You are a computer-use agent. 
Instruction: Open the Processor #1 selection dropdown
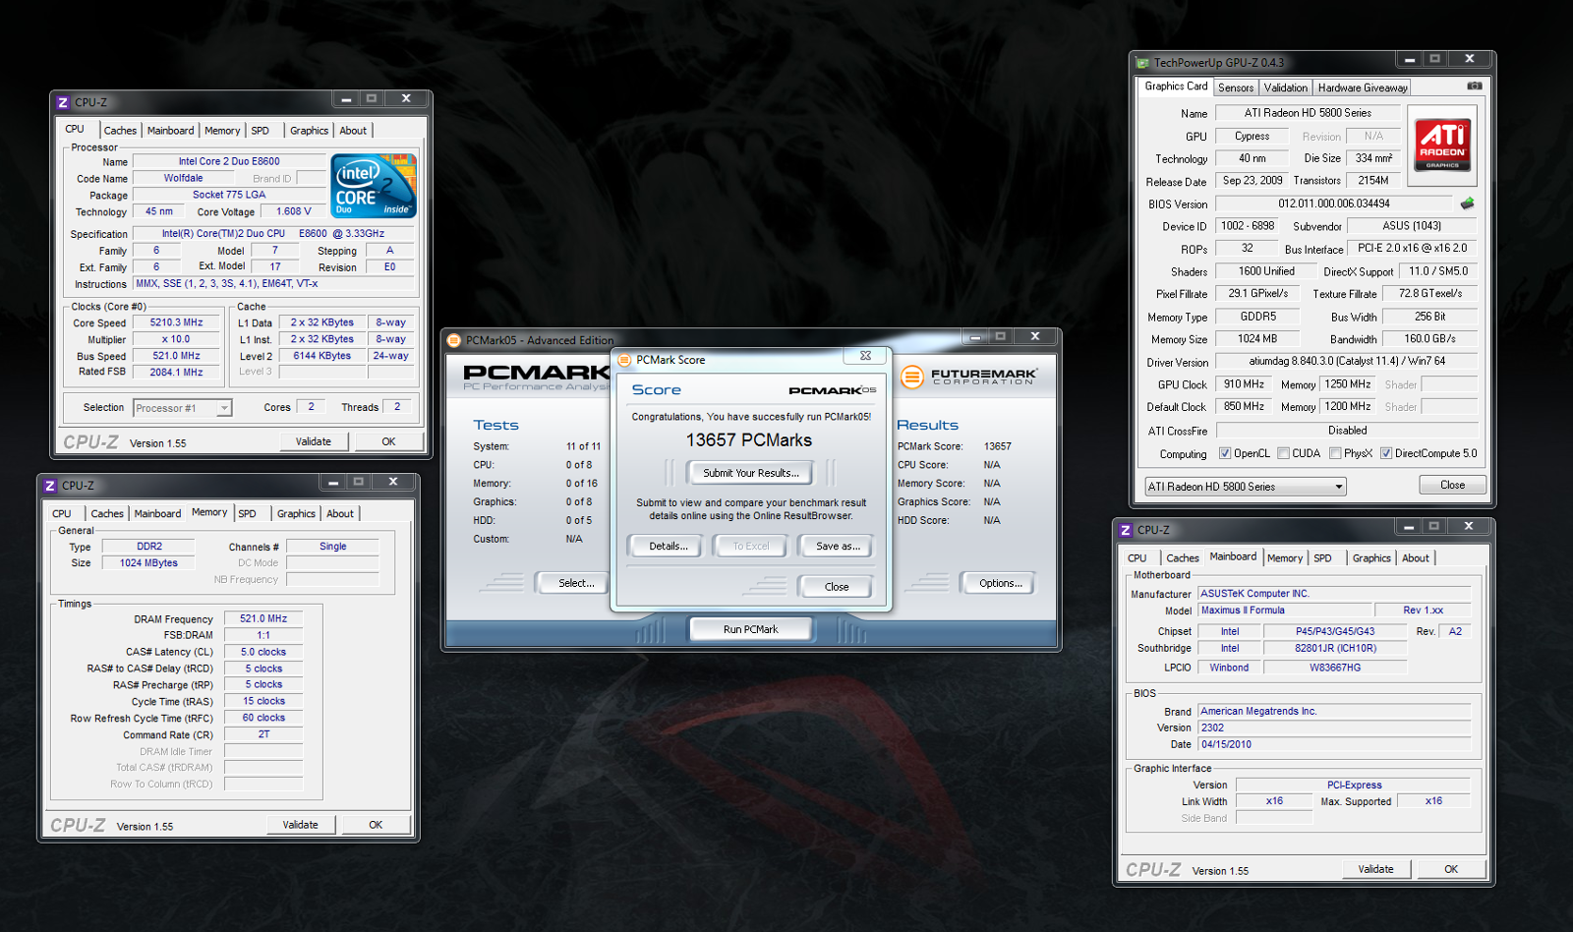(183, 408)
